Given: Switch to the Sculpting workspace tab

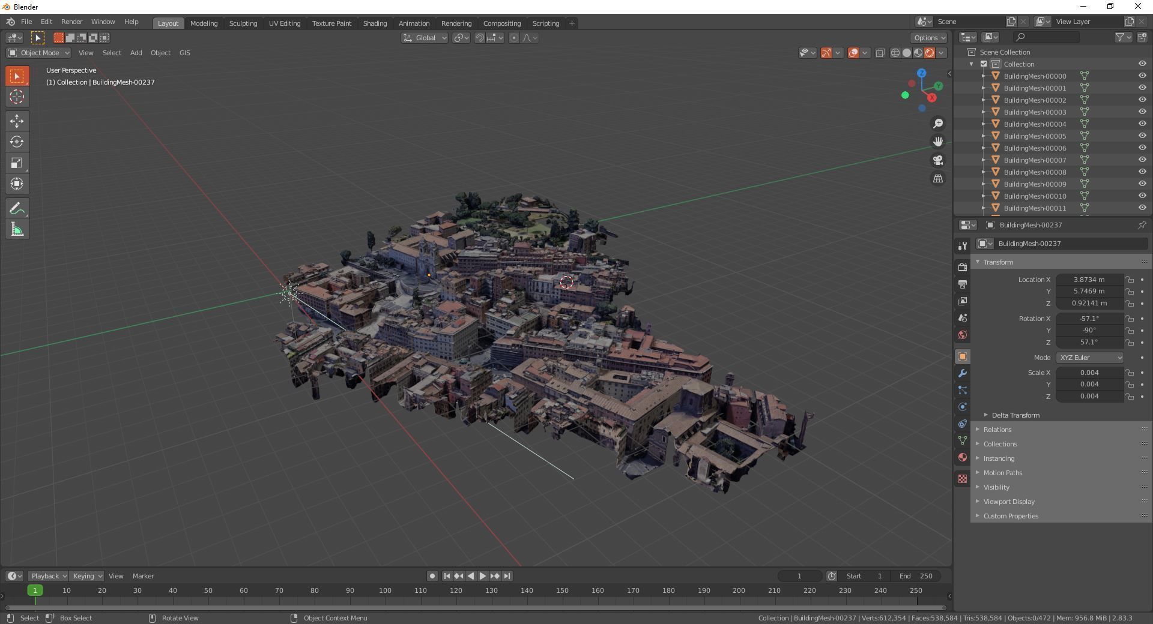Looking at the screenshot, I should tap(243, 23).
